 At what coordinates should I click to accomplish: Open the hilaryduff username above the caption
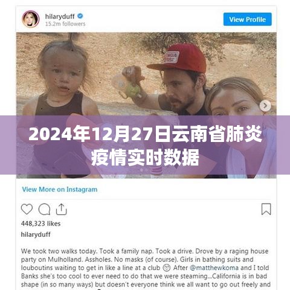click(x=36, y=234)
